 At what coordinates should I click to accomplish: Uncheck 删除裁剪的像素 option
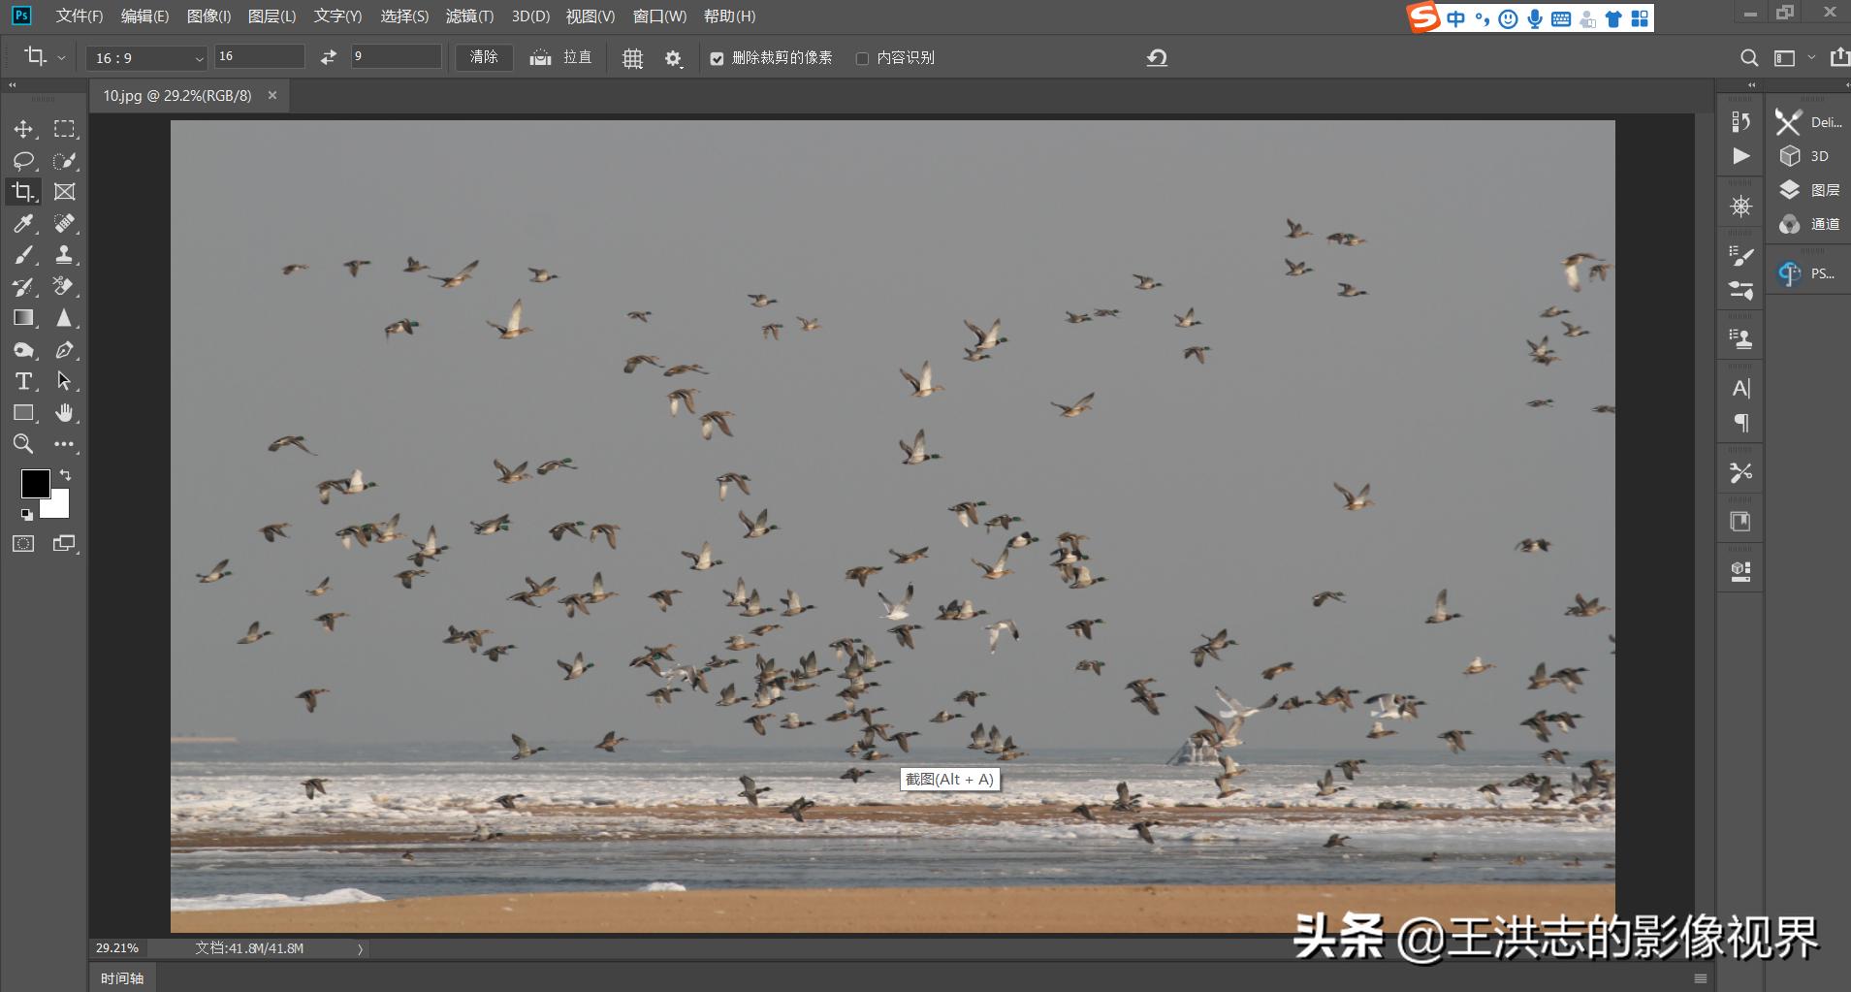tap(717, 58)
